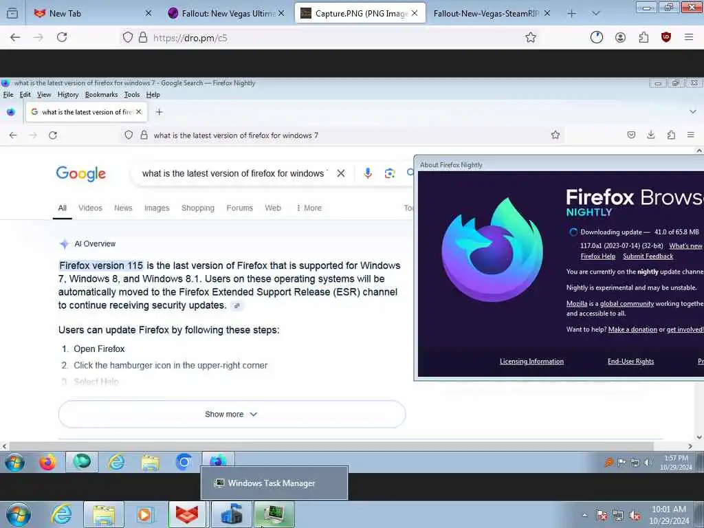
Task: Open the outer browser's extensions puzzle icon
Action: [643, 37]
